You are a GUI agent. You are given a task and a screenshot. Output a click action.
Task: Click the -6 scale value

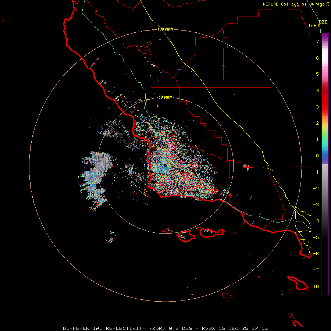pyautogui.click(x=316, y=254)
